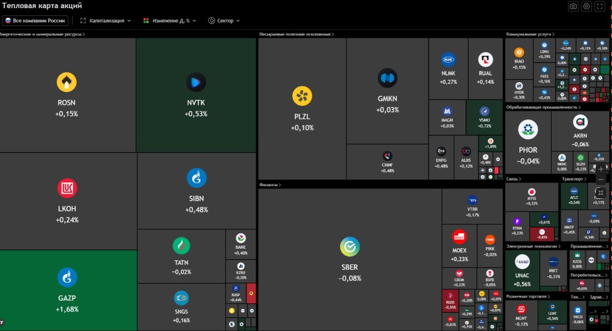Select the LKOH Lukoil logo
The image size is (612, 331).
tap(67, 189)
